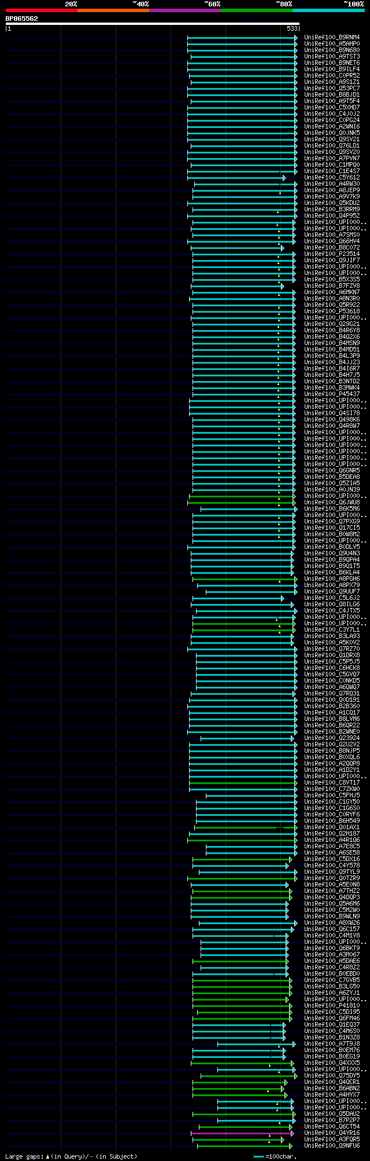Select hit label UniRef100_A9S1Z1

(332, 82)
